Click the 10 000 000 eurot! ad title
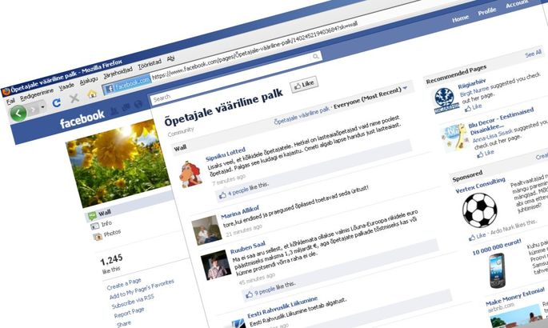548x328 pixels. (x=497, y=247)
